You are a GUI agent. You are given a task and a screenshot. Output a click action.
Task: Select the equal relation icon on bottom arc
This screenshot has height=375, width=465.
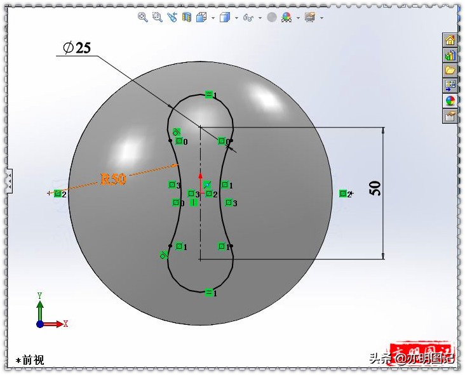[209, 293]
